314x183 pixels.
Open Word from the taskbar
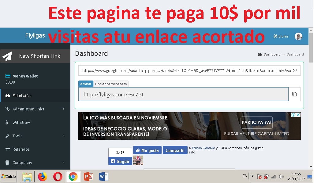tap(104, 177)
